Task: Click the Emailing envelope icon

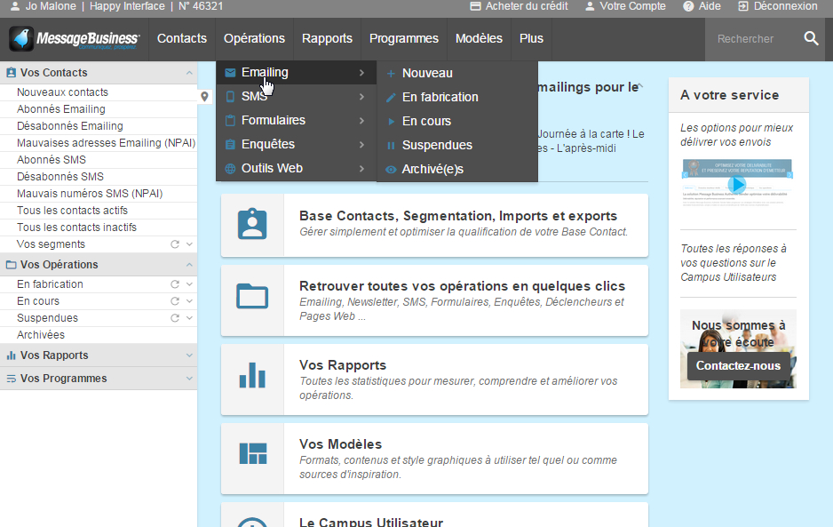Action: (230, 72)
